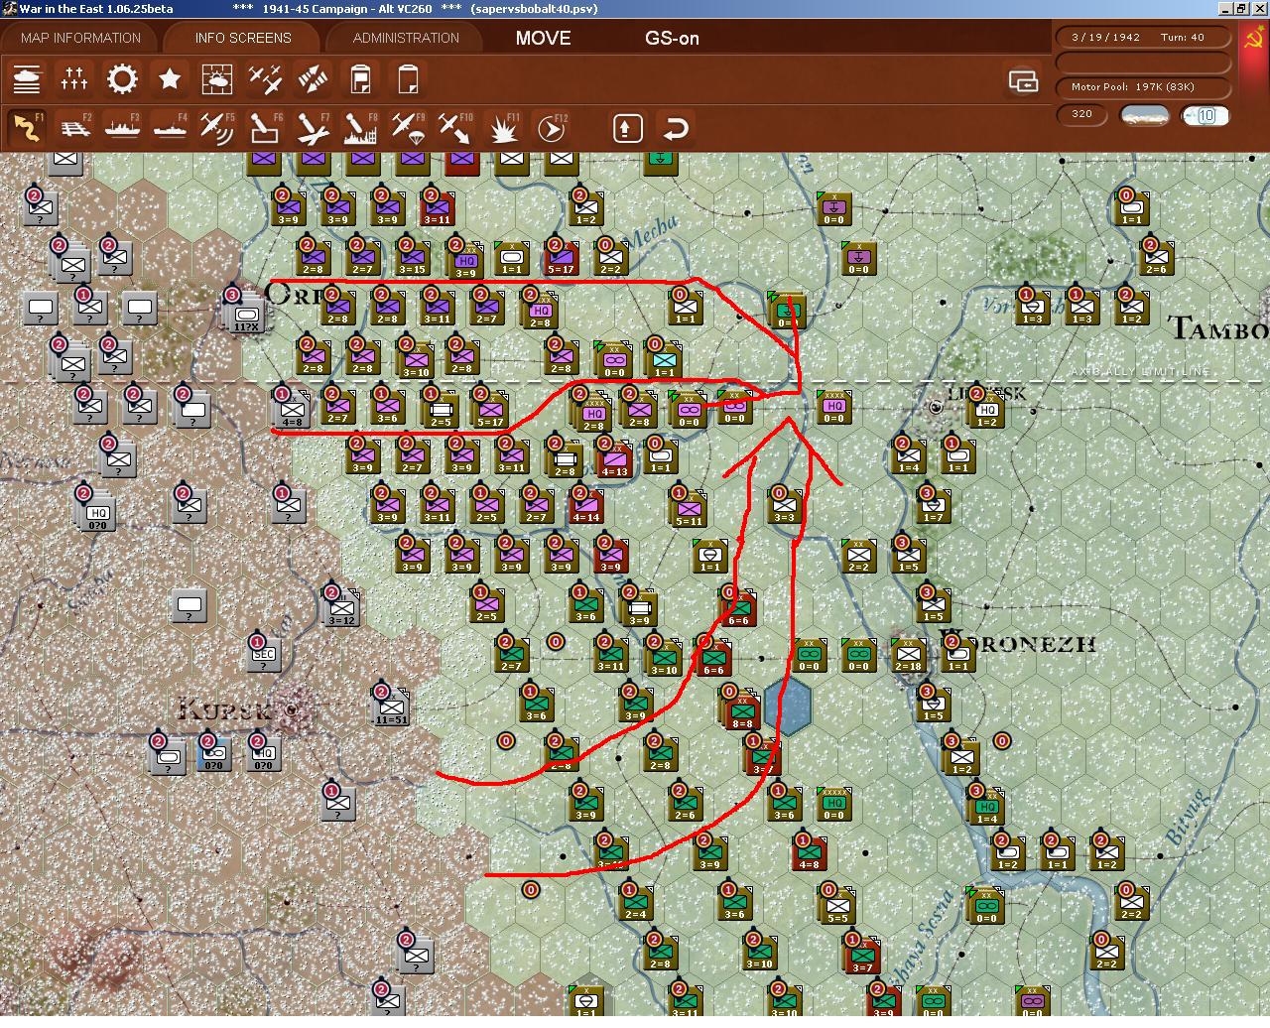Select the F2 rail movement mode
1270x1028 pixels.
pos(74,128)
